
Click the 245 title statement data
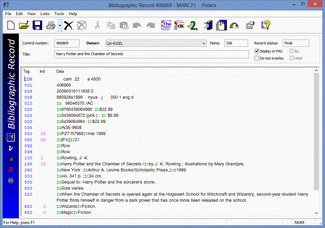click(x=151, y=164)
